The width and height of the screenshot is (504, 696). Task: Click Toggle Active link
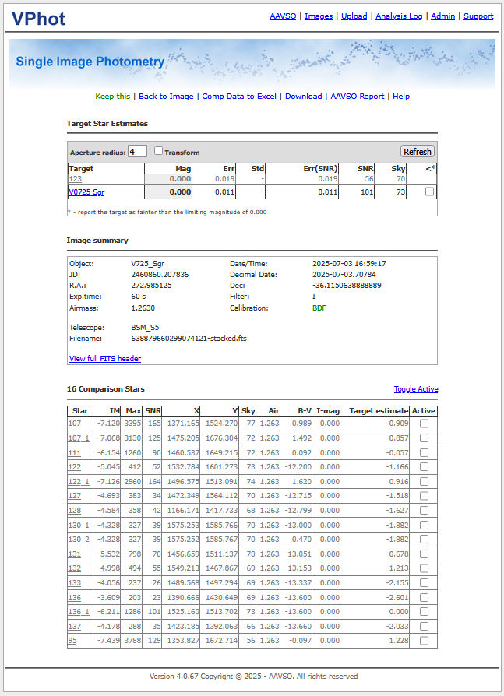tap(416, 388)
